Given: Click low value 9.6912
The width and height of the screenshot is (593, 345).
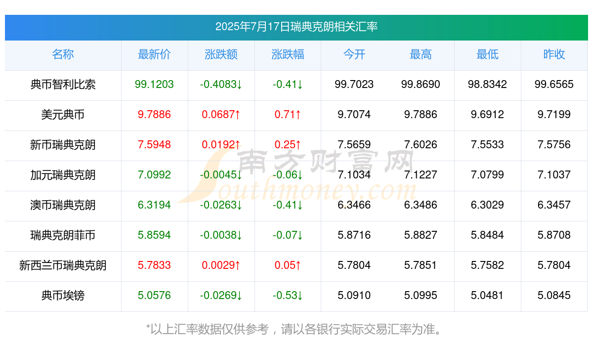Looking at the screenshot, I should point(487,115).
